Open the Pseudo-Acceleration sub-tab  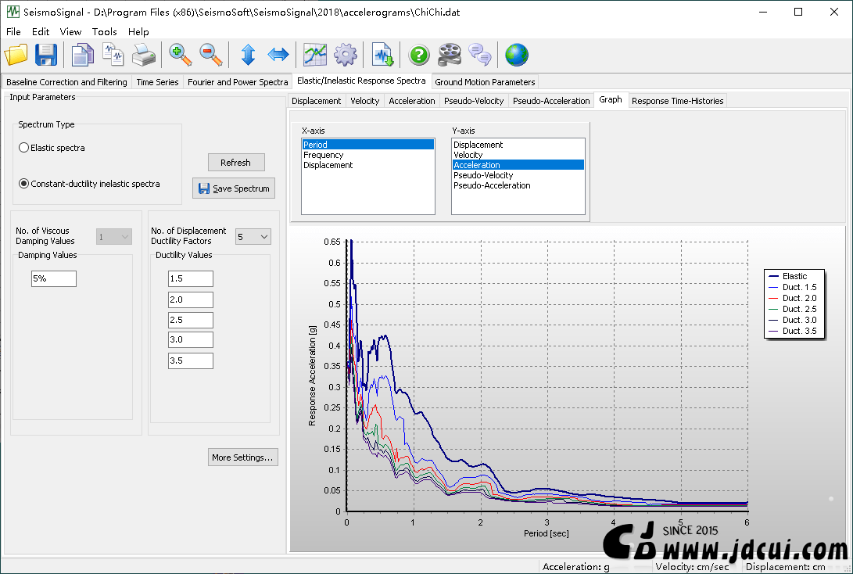(551, 101)
